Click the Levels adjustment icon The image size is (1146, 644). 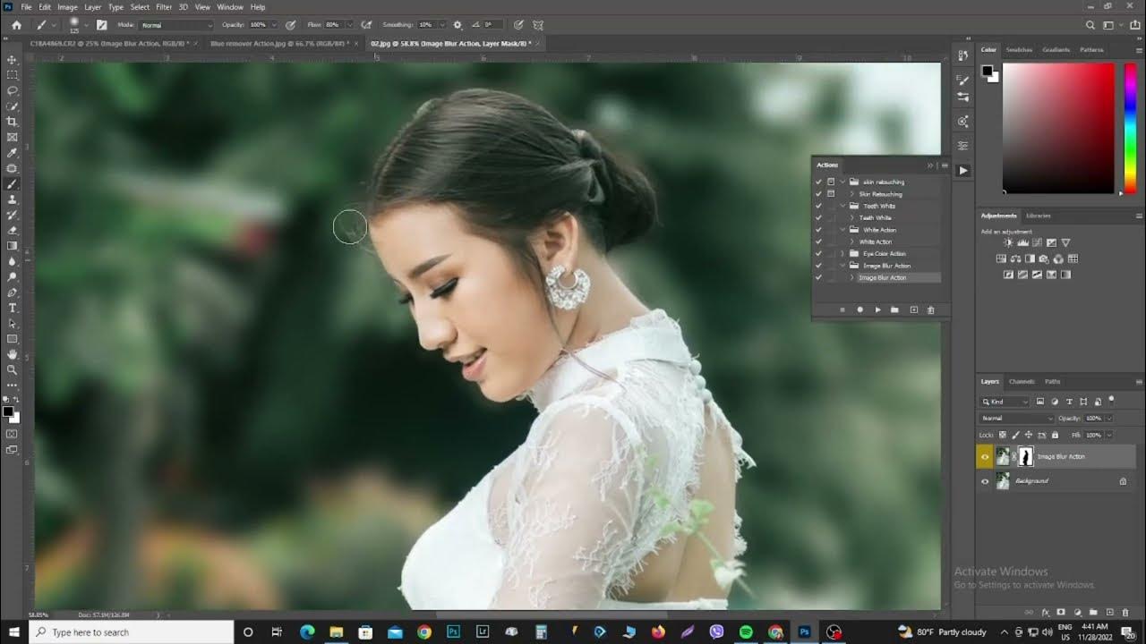click(x=1022, y=242)
